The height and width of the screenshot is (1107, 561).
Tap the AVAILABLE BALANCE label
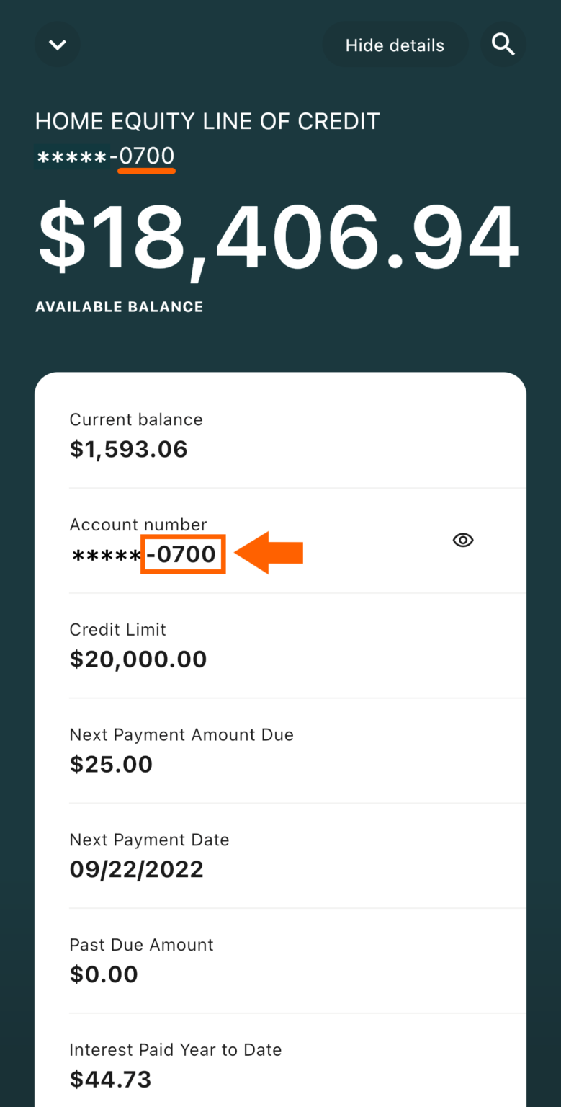tap(119, 306)
